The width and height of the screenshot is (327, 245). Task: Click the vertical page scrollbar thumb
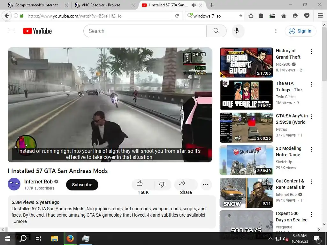[324, 54]
